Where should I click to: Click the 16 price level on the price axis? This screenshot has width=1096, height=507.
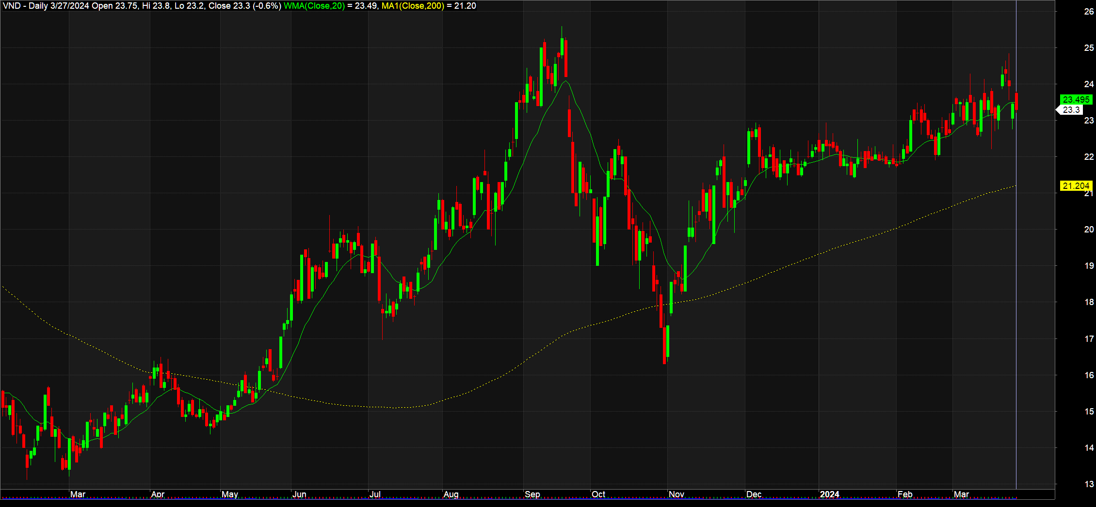tap(1089, 375)
